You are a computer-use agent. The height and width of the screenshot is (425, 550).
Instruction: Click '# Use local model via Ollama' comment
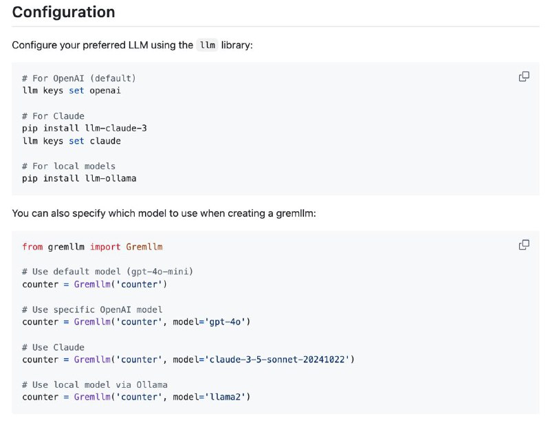point(95,384)
